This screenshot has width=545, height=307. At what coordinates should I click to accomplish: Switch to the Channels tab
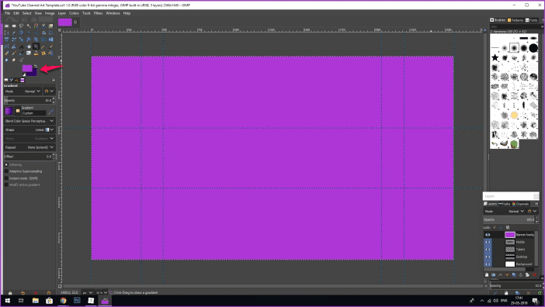point(520,204)
